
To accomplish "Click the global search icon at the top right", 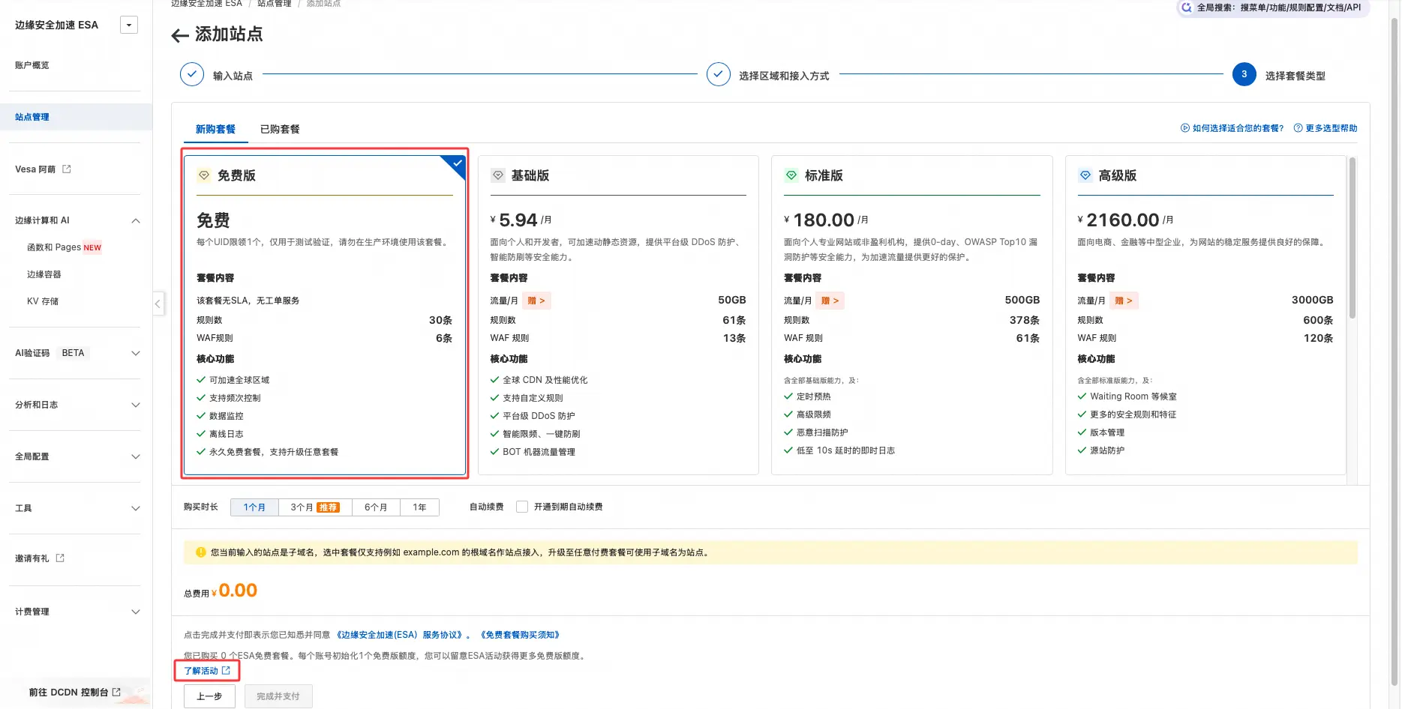I will pos(1186,7).
